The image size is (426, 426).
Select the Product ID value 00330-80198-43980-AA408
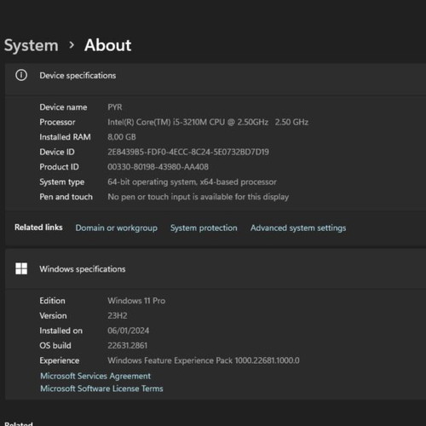(158, 167)
